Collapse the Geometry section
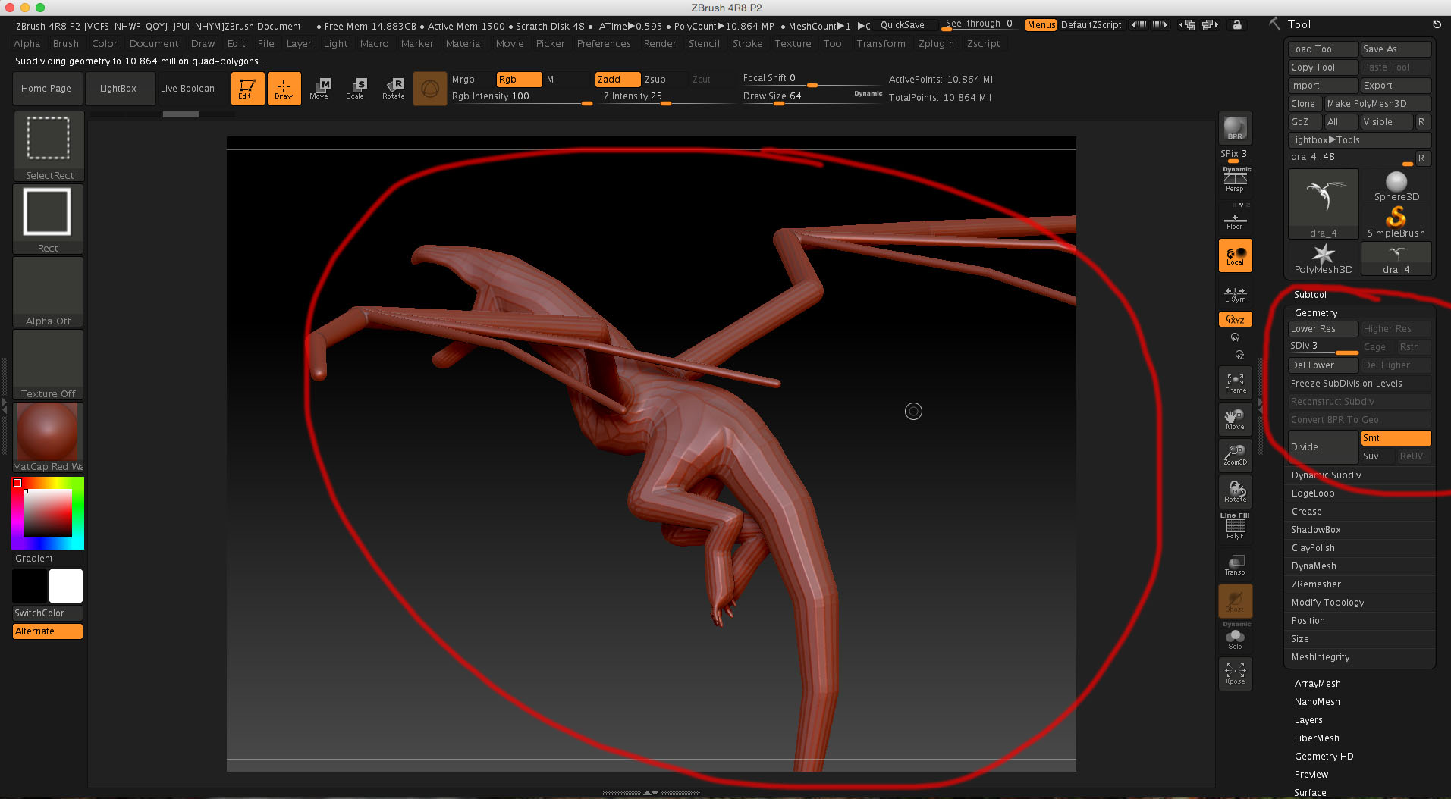This screenshot has height=799, width=1451. click(x=1316, y=313)
